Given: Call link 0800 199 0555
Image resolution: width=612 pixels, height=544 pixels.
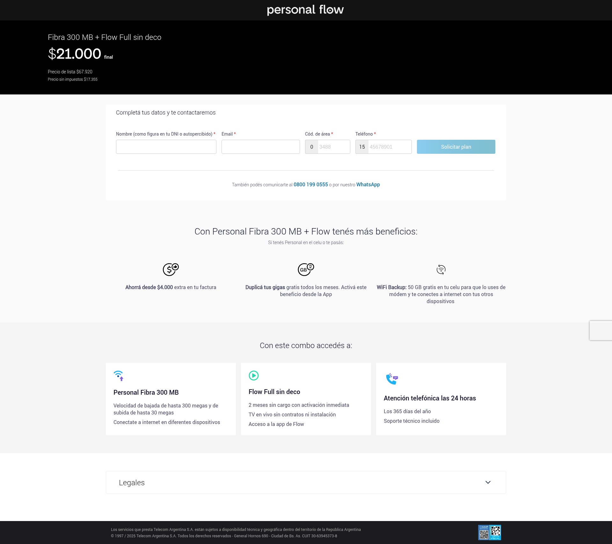Looking at the screenshot, I should (311, 185).
